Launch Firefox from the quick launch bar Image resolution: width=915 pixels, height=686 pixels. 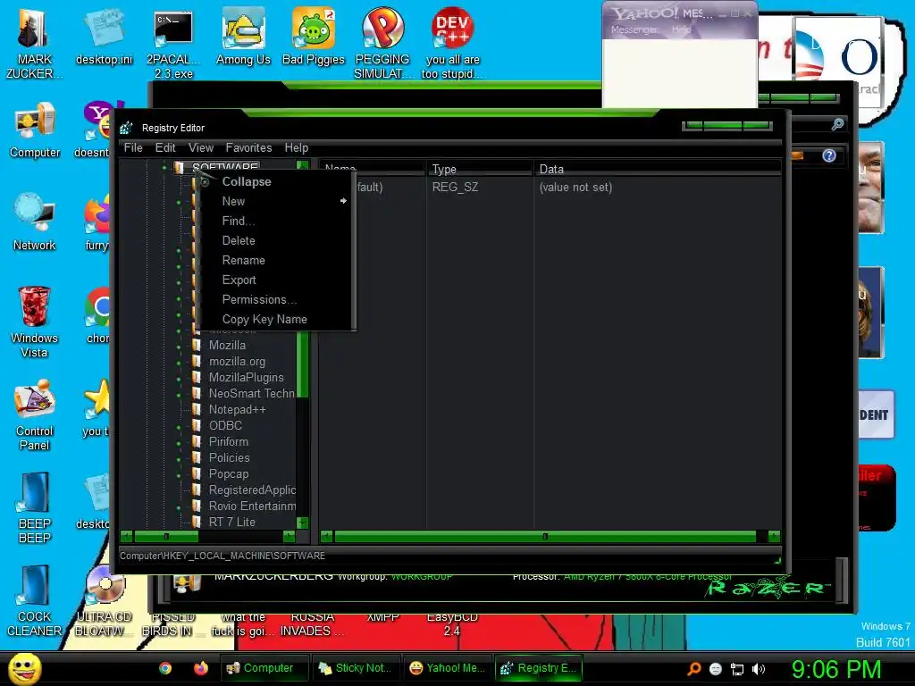201,668
